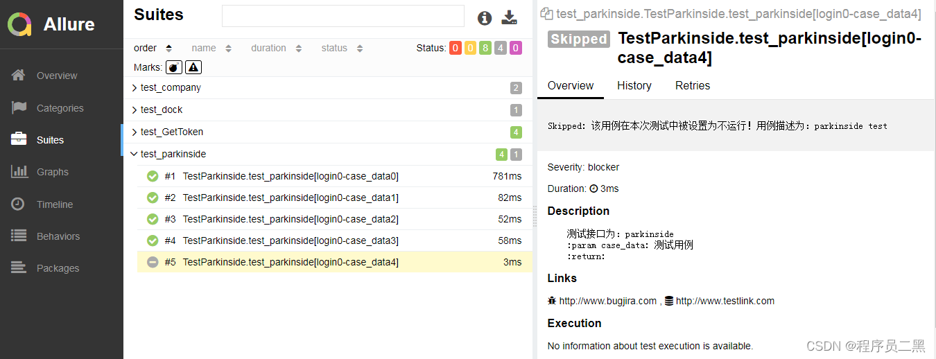This screenshot has height=359, width=936.
Task: Click the suites search input field
Action: pyautogui.click(x=343, y=16)
